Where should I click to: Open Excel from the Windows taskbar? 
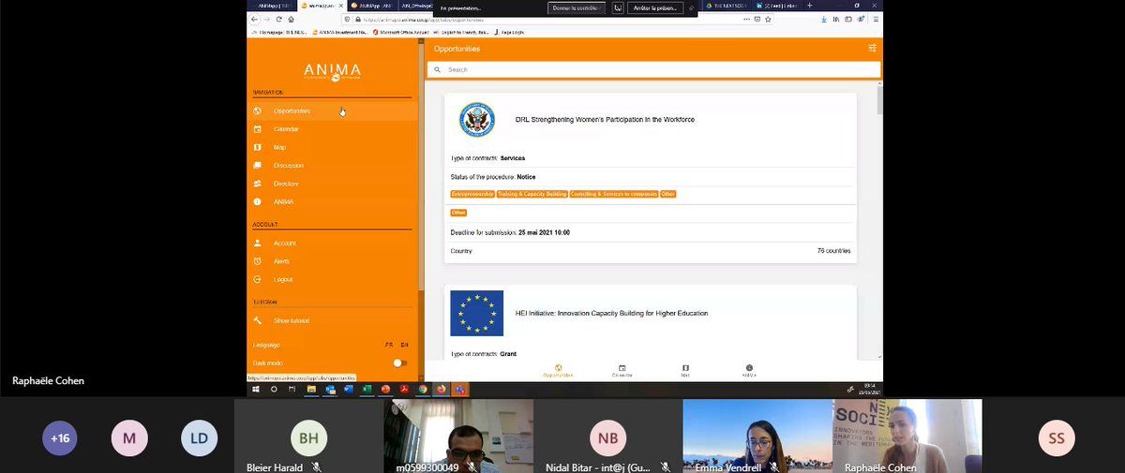point(367,389)
